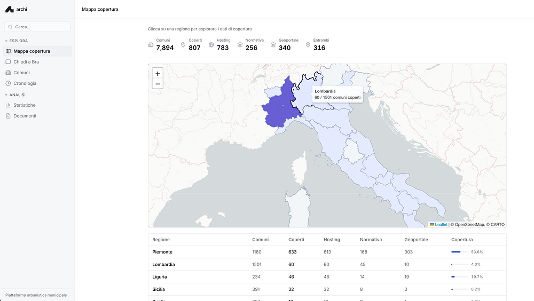The height and width of the screenshot is (301, 534).
Task: Click the chat icon beside Chiedi a Bra
Action: [8, 62]
